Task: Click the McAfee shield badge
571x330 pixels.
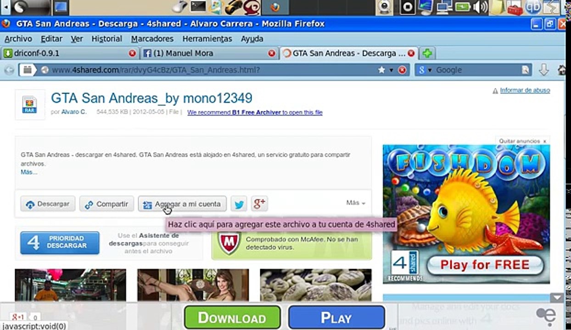Action: 229,242
